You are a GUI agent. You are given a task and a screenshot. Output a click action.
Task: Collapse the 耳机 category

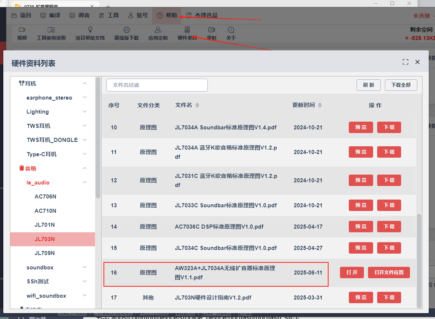[85, 83]
